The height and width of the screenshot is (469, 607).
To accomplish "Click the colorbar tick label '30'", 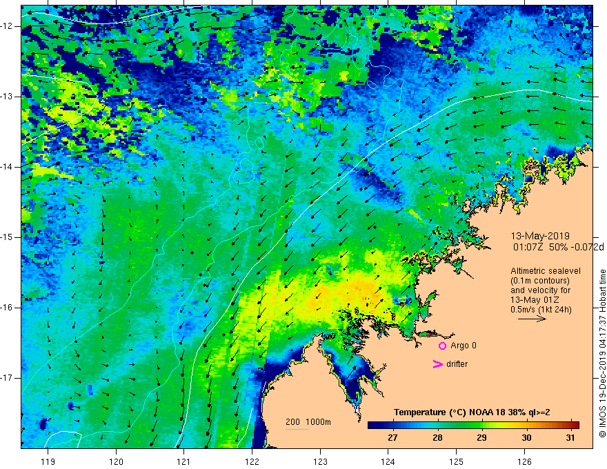I will (526, 438).
